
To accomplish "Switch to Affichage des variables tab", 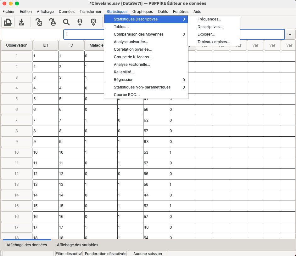I will [77, 245].
